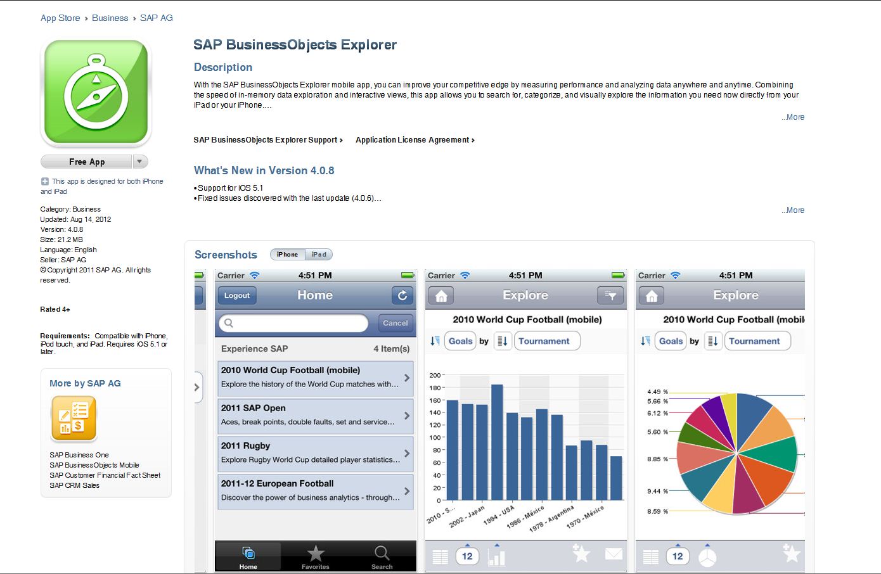Tap the Cancel button beside the search field

tap(395, 323)
